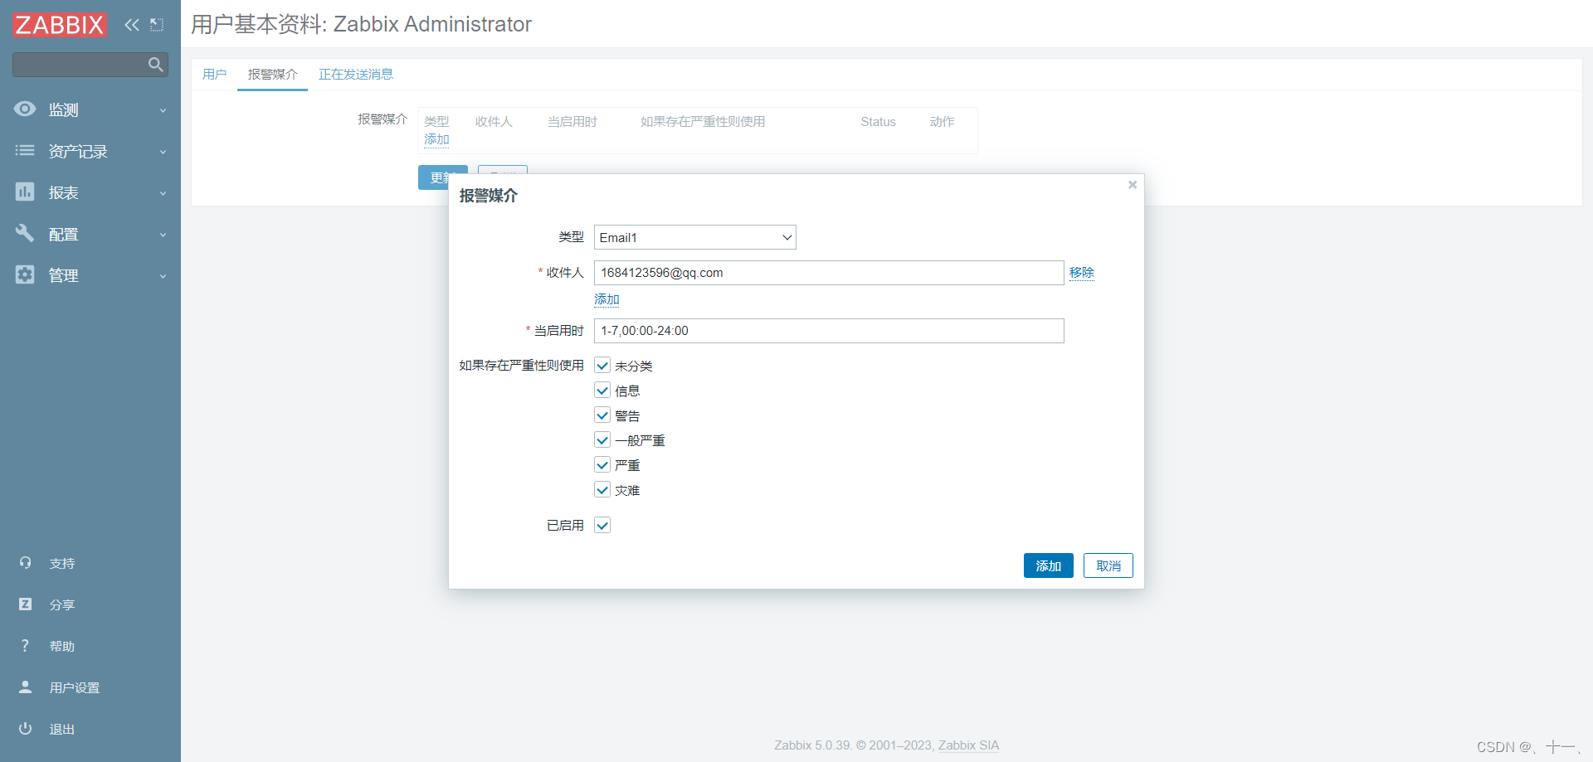
Task: Open 监测 menu item
Action: point(90,109)
